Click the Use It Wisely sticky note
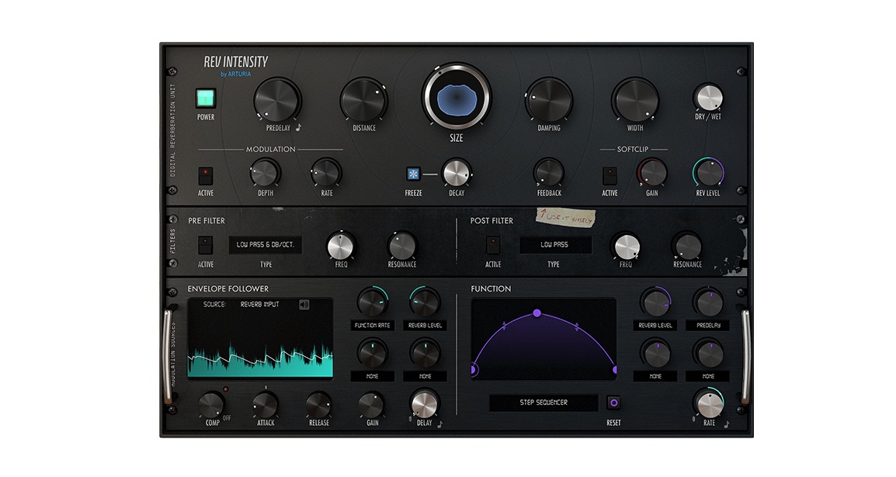 [567, 219]
